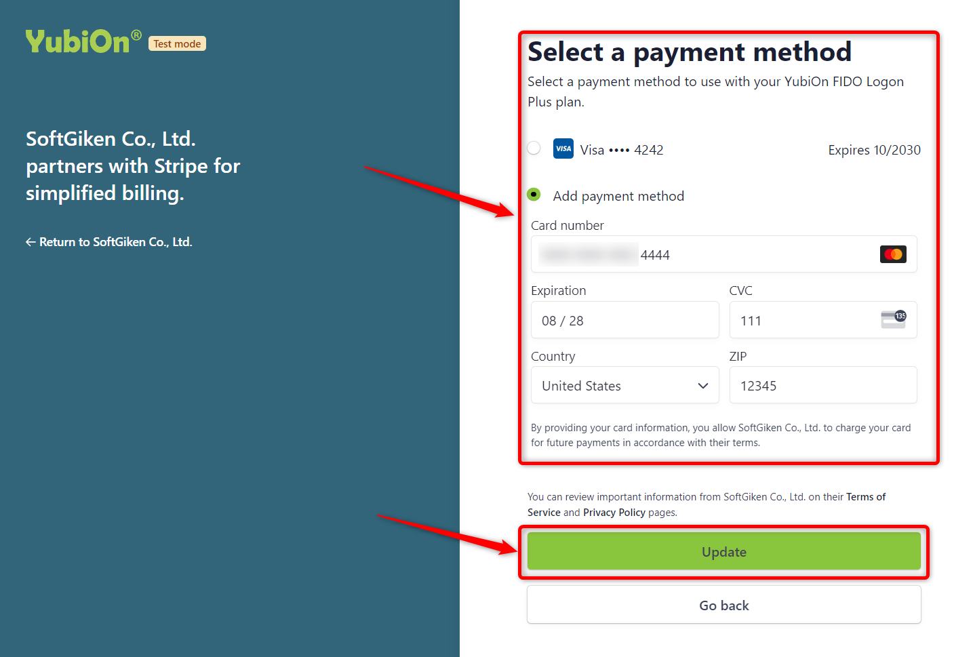Click the 'partners with Stripe' heading text
Image resolution: width=973 pixels, height=657 pixels.
coord(133,166)
